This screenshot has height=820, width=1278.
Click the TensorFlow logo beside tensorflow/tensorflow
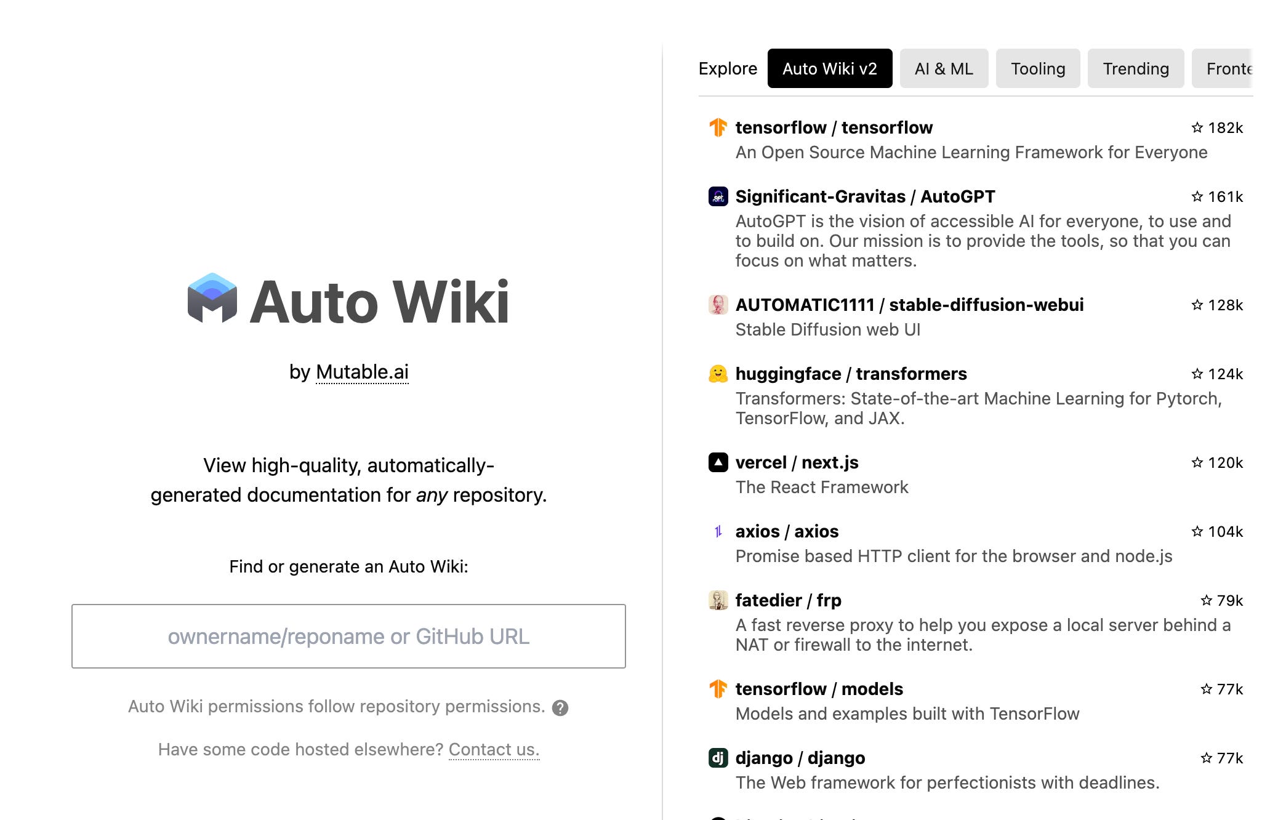[x=718, y=127]
